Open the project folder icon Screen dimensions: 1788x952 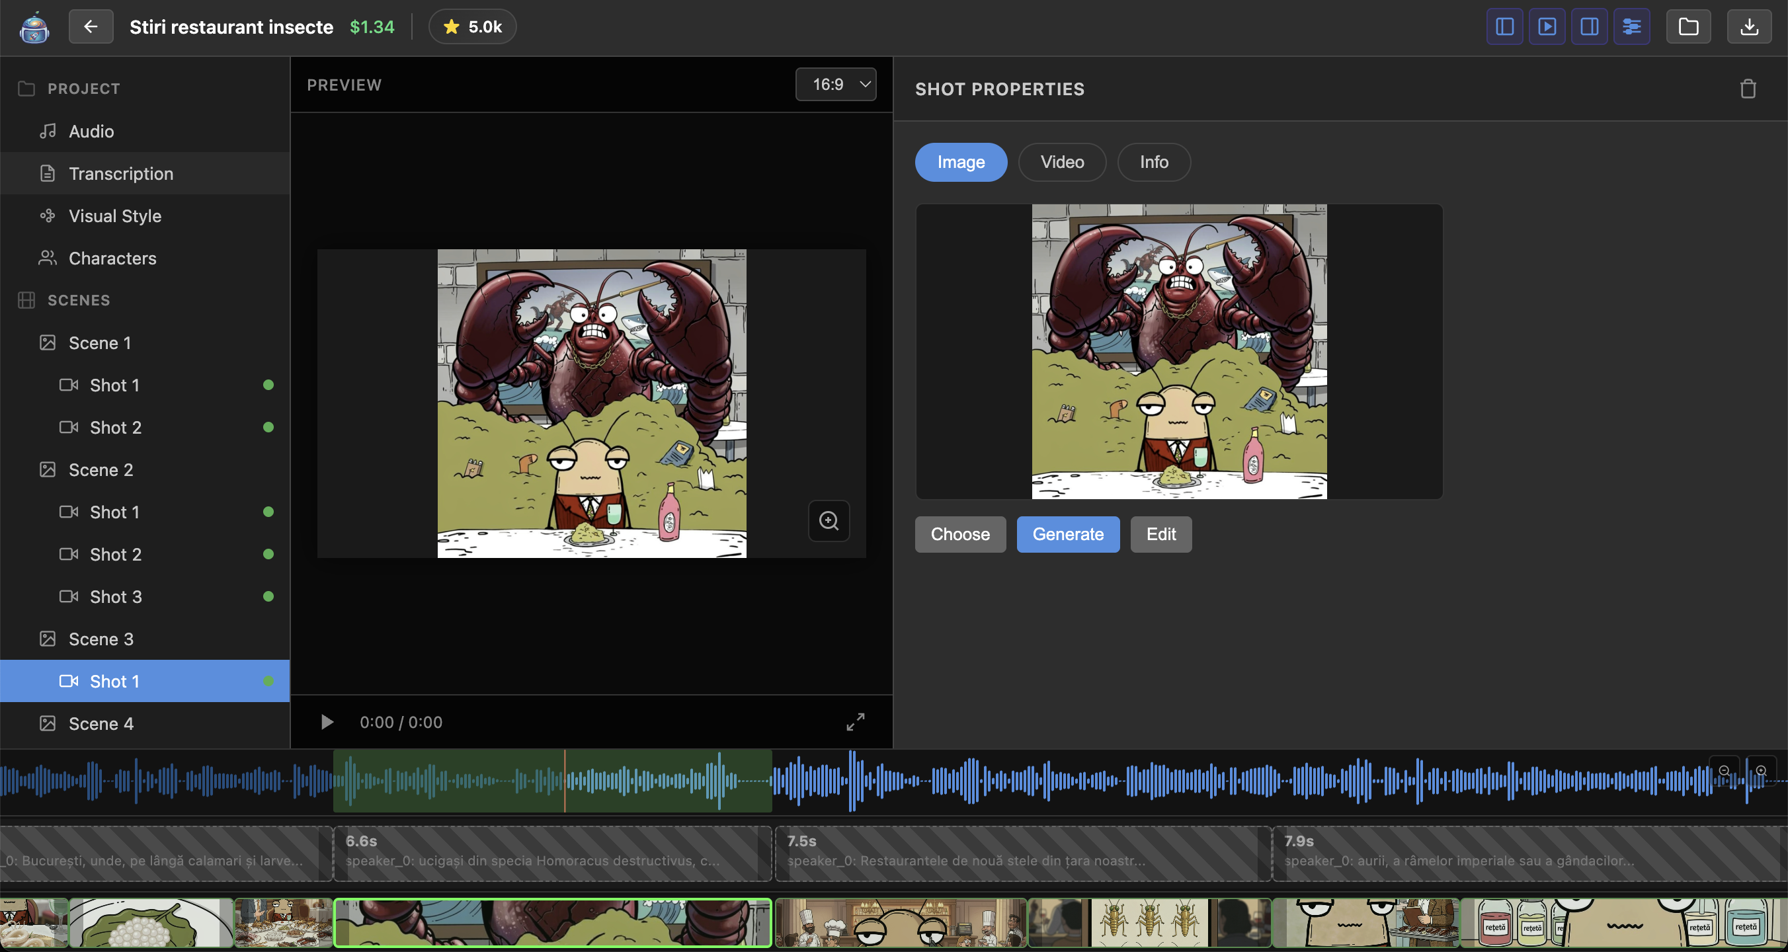click(x=1688, y=27)
